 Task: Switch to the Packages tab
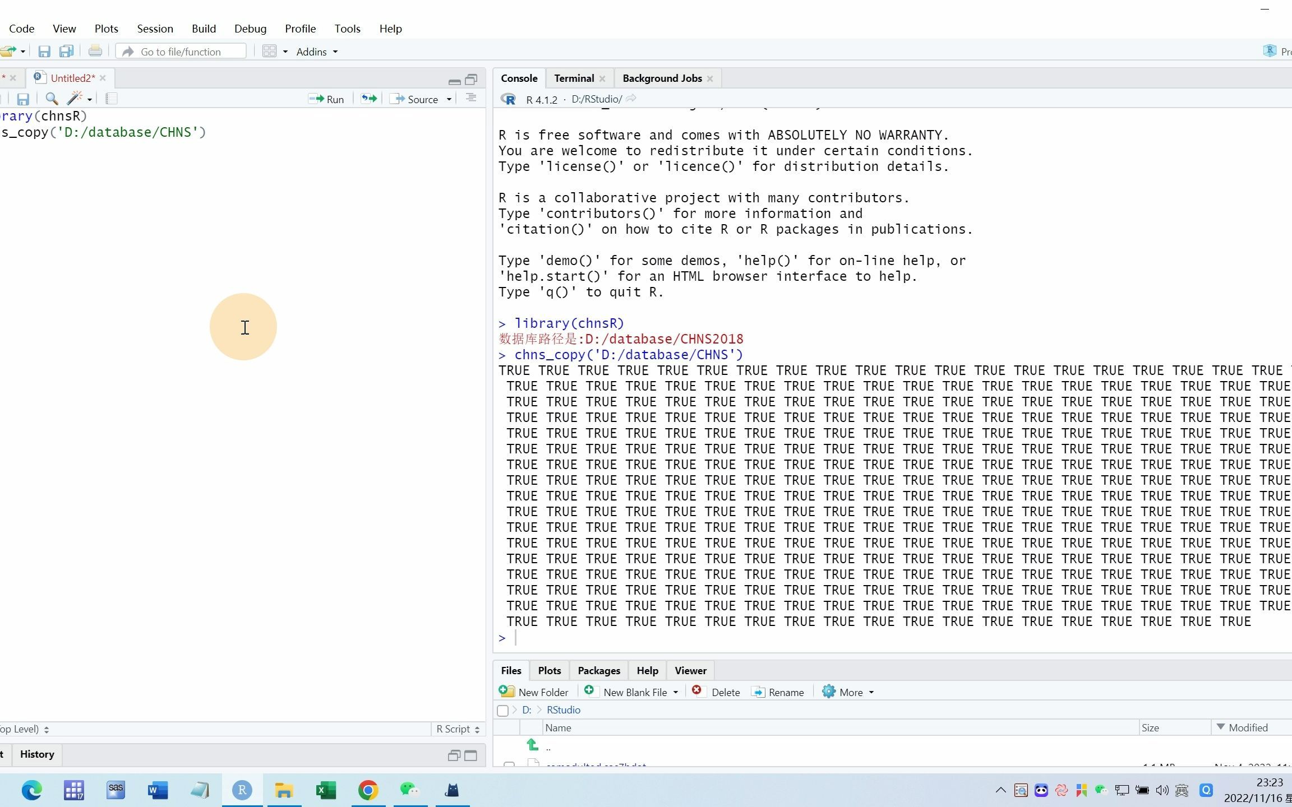click(598, 670)
